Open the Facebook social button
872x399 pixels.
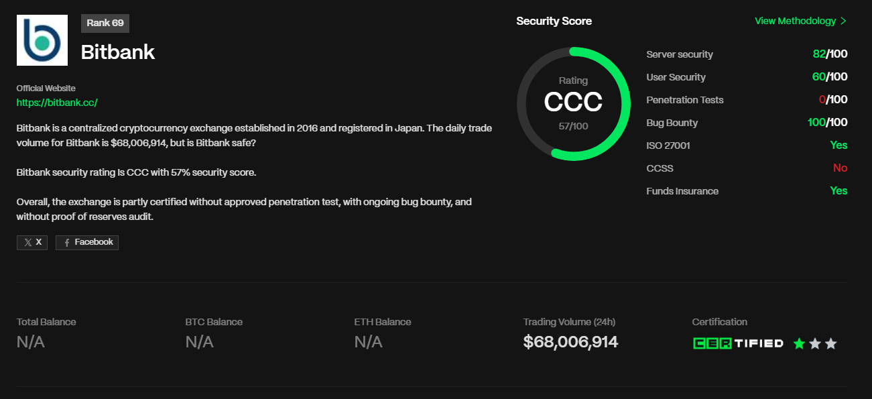[x=87, y=242]
